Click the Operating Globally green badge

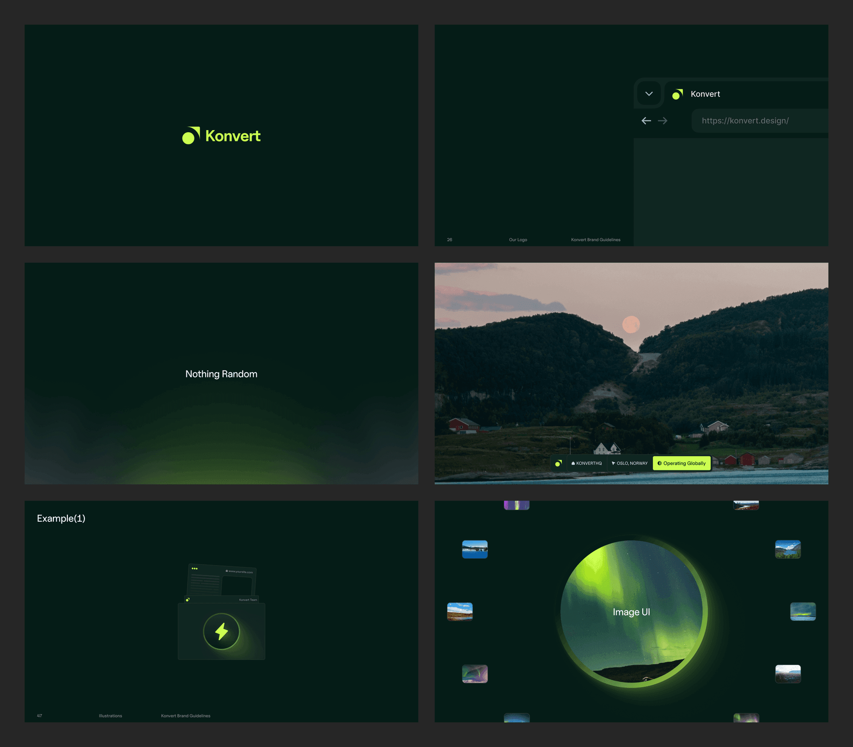682,463
